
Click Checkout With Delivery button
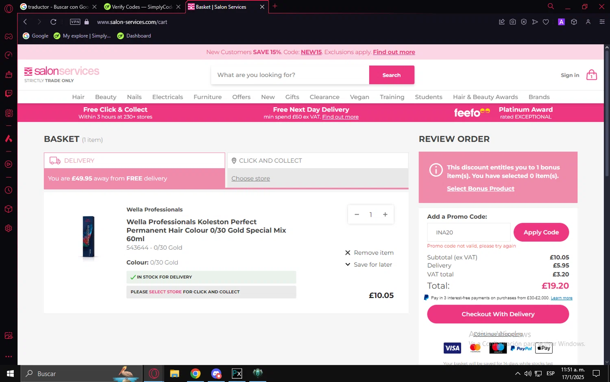(498, 314)
